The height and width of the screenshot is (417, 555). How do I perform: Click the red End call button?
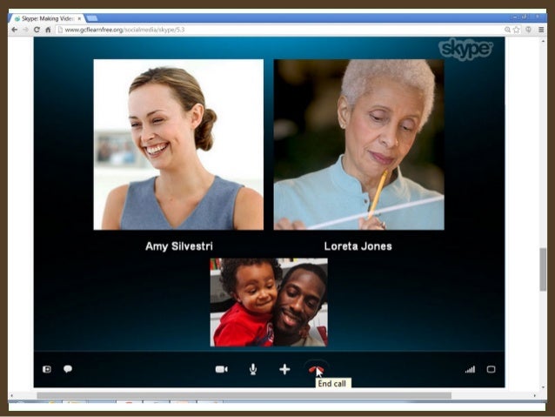316,369
